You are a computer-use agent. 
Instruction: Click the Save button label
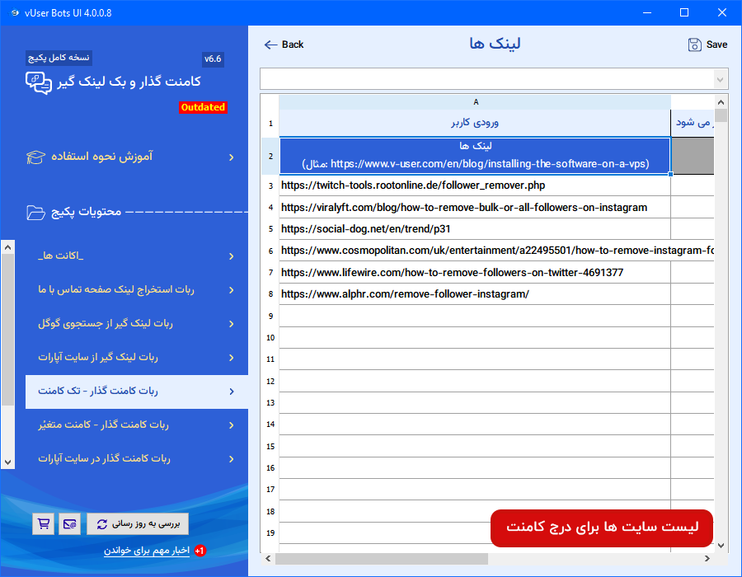[x=716, y=45]
